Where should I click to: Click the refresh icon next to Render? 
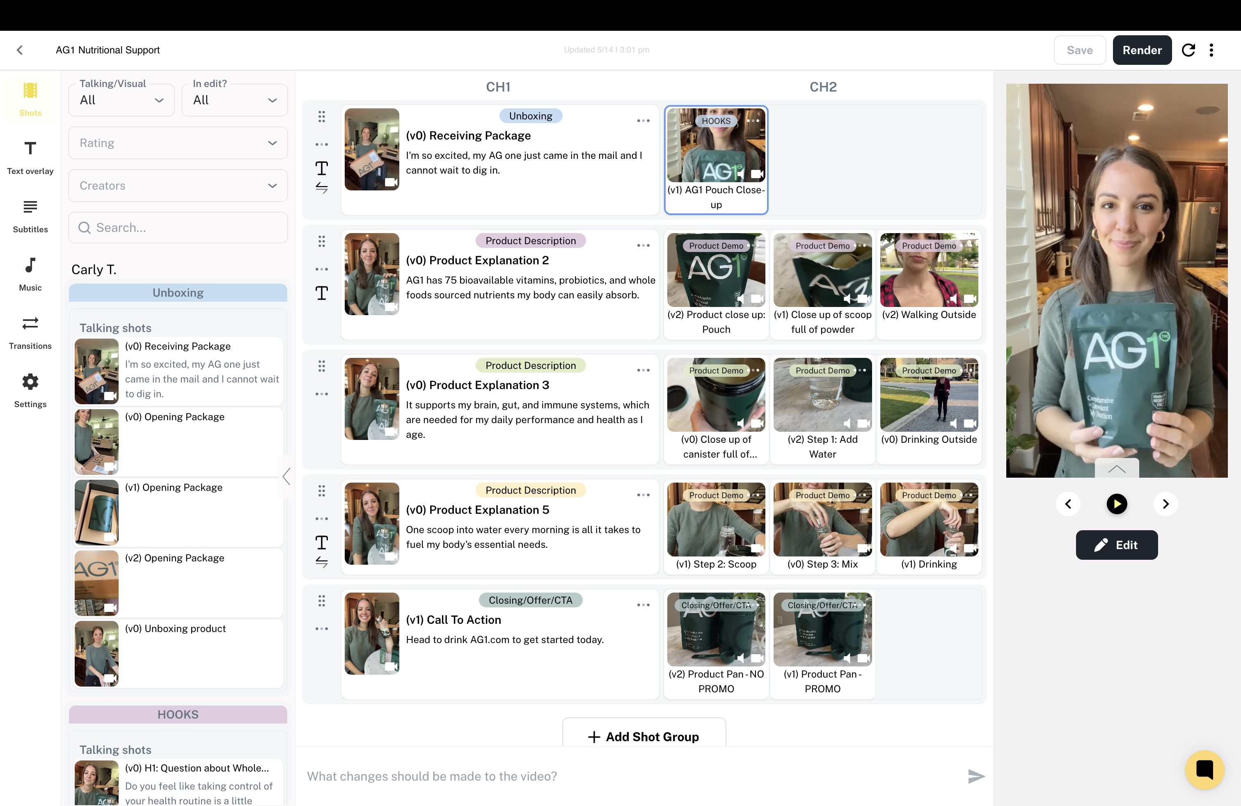pos(1188,50)
